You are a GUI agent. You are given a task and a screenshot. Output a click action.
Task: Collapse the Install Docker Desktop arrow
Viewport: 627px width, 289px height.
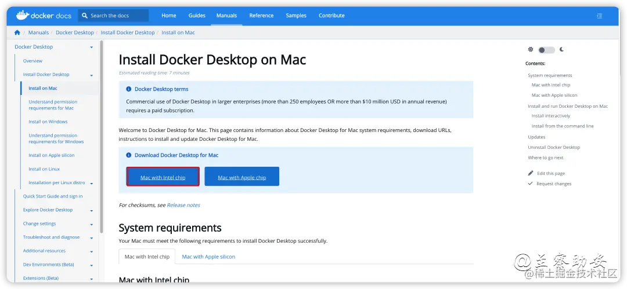92,75
